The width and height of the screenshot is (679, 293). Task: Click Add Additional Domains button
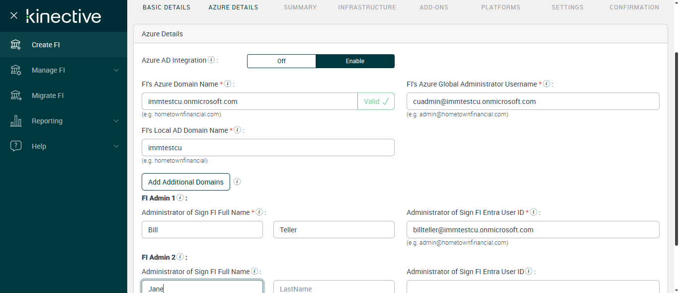click(185, 182)
